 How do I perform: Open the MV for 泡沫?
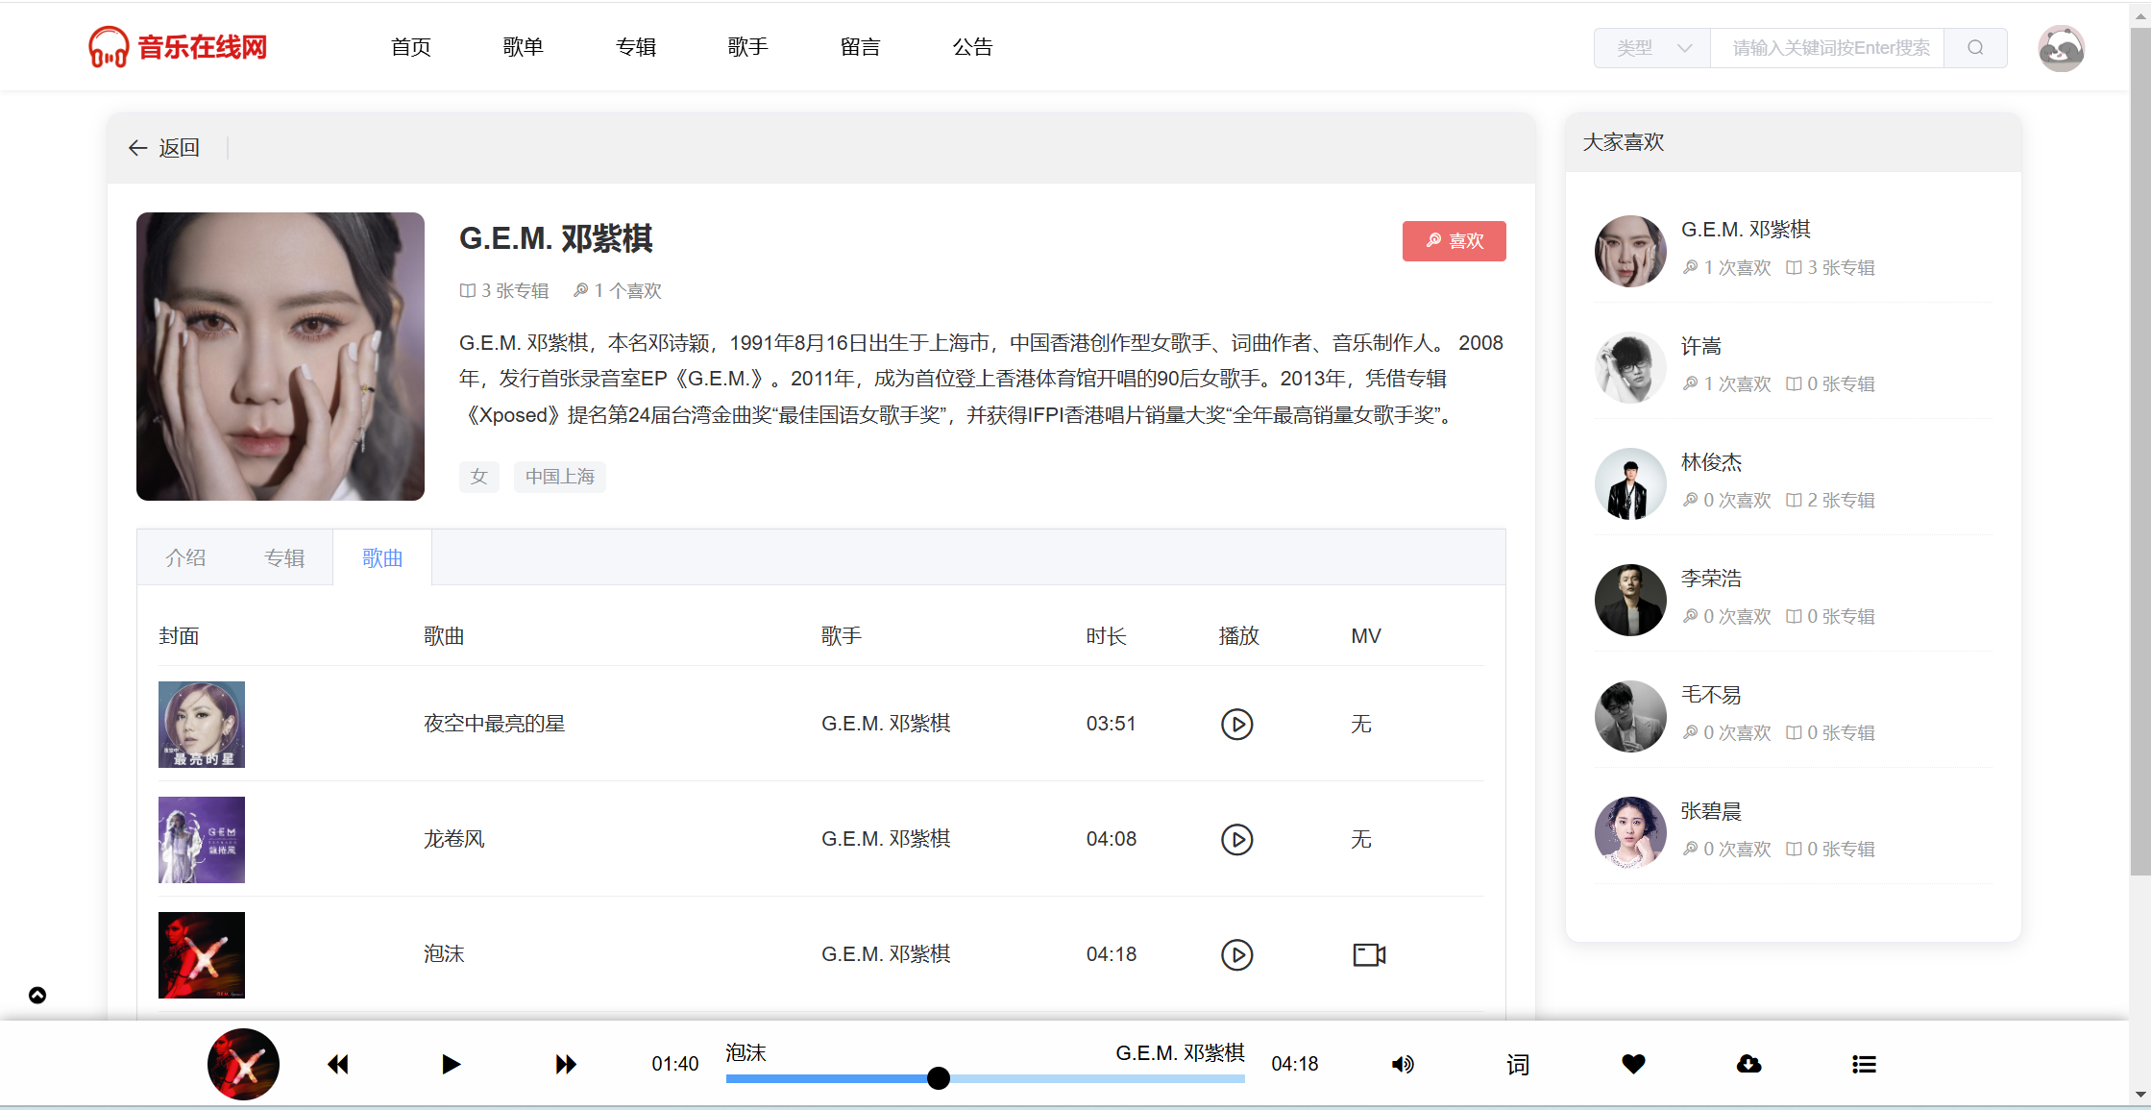click(1368, 954)
